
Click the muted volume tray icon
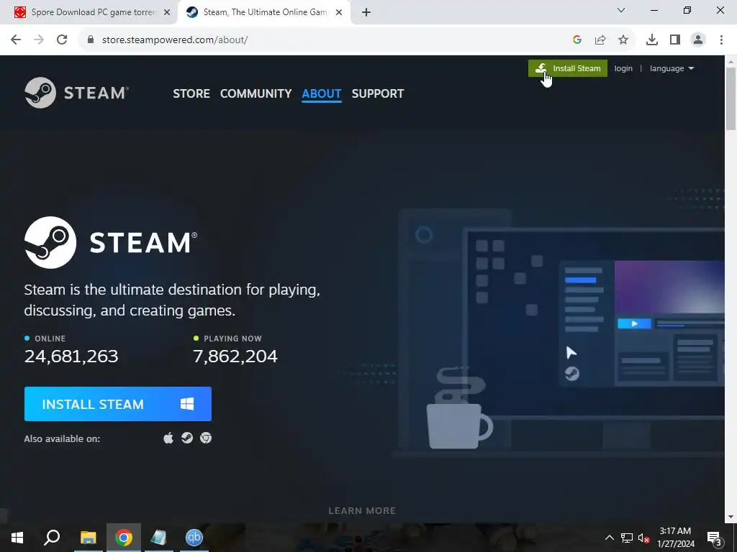[644, 538]
